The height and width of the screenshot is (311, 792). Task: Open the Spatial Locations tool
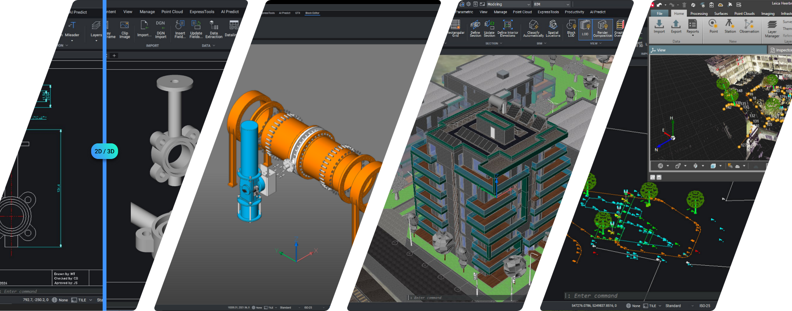[x=553, y=28]
